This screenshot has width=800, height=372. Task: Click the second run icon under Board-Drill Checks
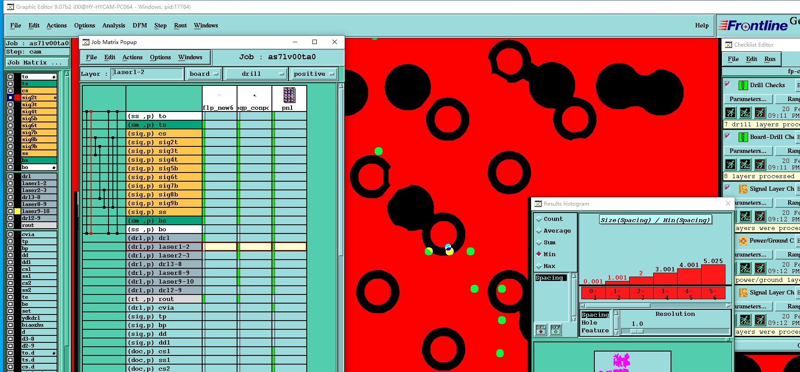[x=745, y=164]
